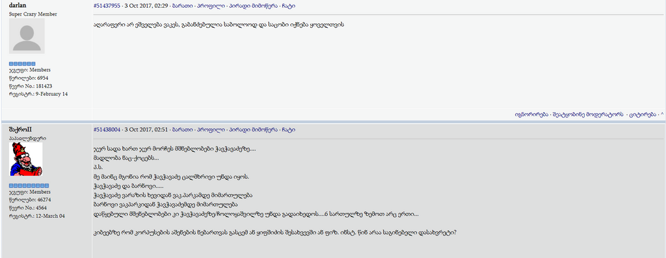Viewport: 666px width, 258px height.
Task: Click წერილები: 6954 post count
Action: pyautogui.click(x=29, y=78)
